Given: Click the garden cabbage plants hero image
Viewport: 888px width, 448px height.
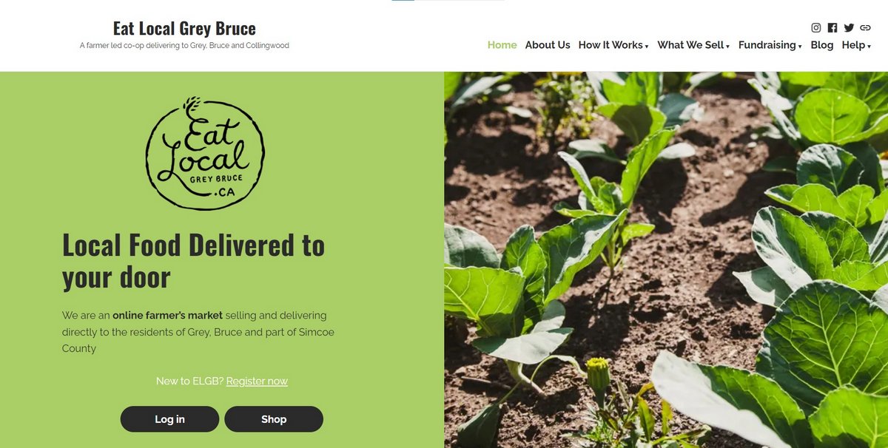Looking at the screenshot, I should coord(666,259).
